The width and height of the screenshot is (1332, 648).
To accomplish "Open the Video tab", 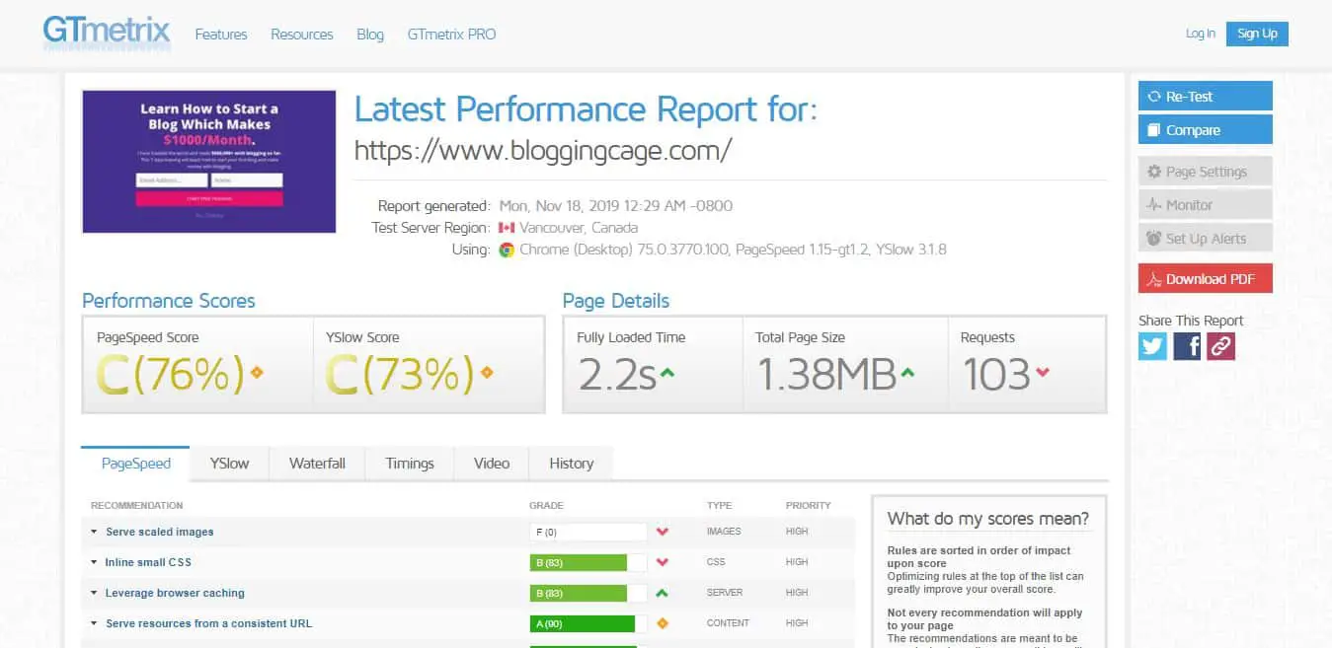I will [492, 463].
